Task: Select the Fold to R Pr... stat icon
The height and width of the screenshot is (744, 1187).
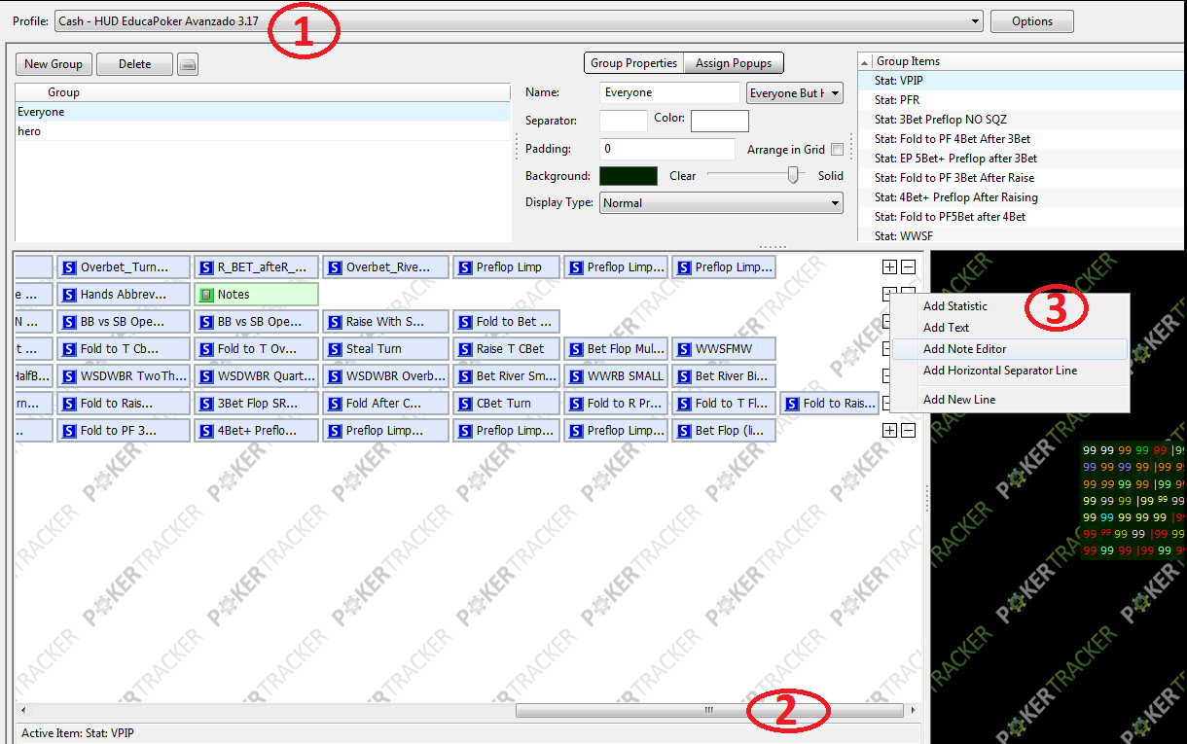Action: point(575,404)
